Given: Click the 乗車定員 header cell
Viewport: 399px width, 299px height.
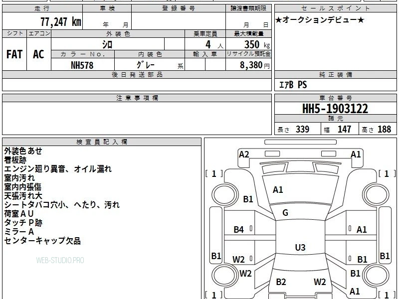Looking at the screenshot, I should [x=205, y=33].
